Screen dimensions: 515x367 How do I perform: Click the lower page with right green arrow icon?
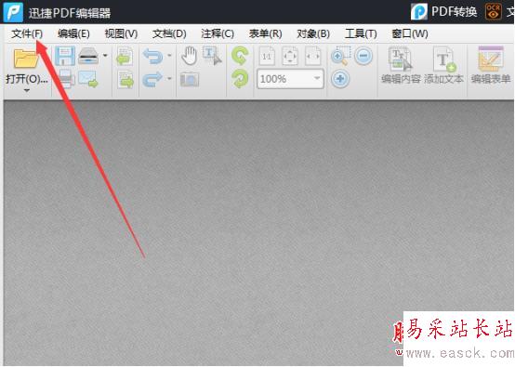pos(125,80)
